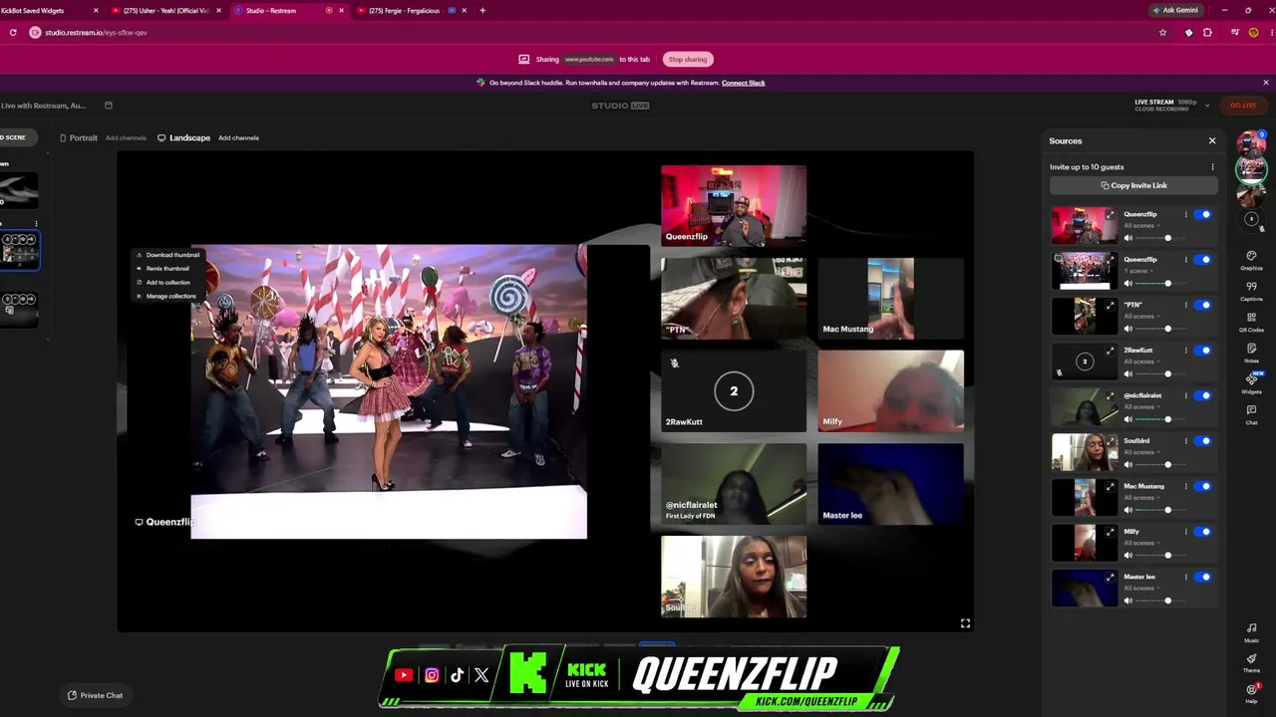Open the Captions panel
This screenshot has height=717, width=1276.
(1251, 291)
